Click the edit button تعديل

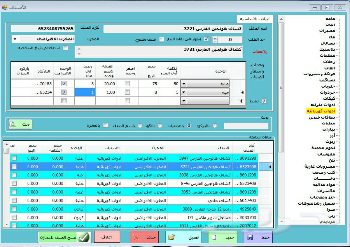tap(183, 237)
